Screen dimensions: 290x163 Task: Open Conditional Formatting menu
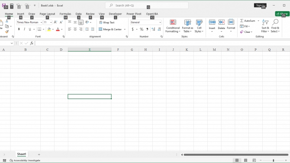[173, 26]
